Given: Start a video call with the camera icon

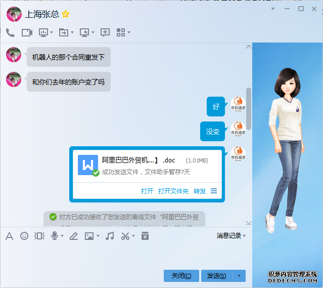Looking at the screenshot, I should 27,32.
